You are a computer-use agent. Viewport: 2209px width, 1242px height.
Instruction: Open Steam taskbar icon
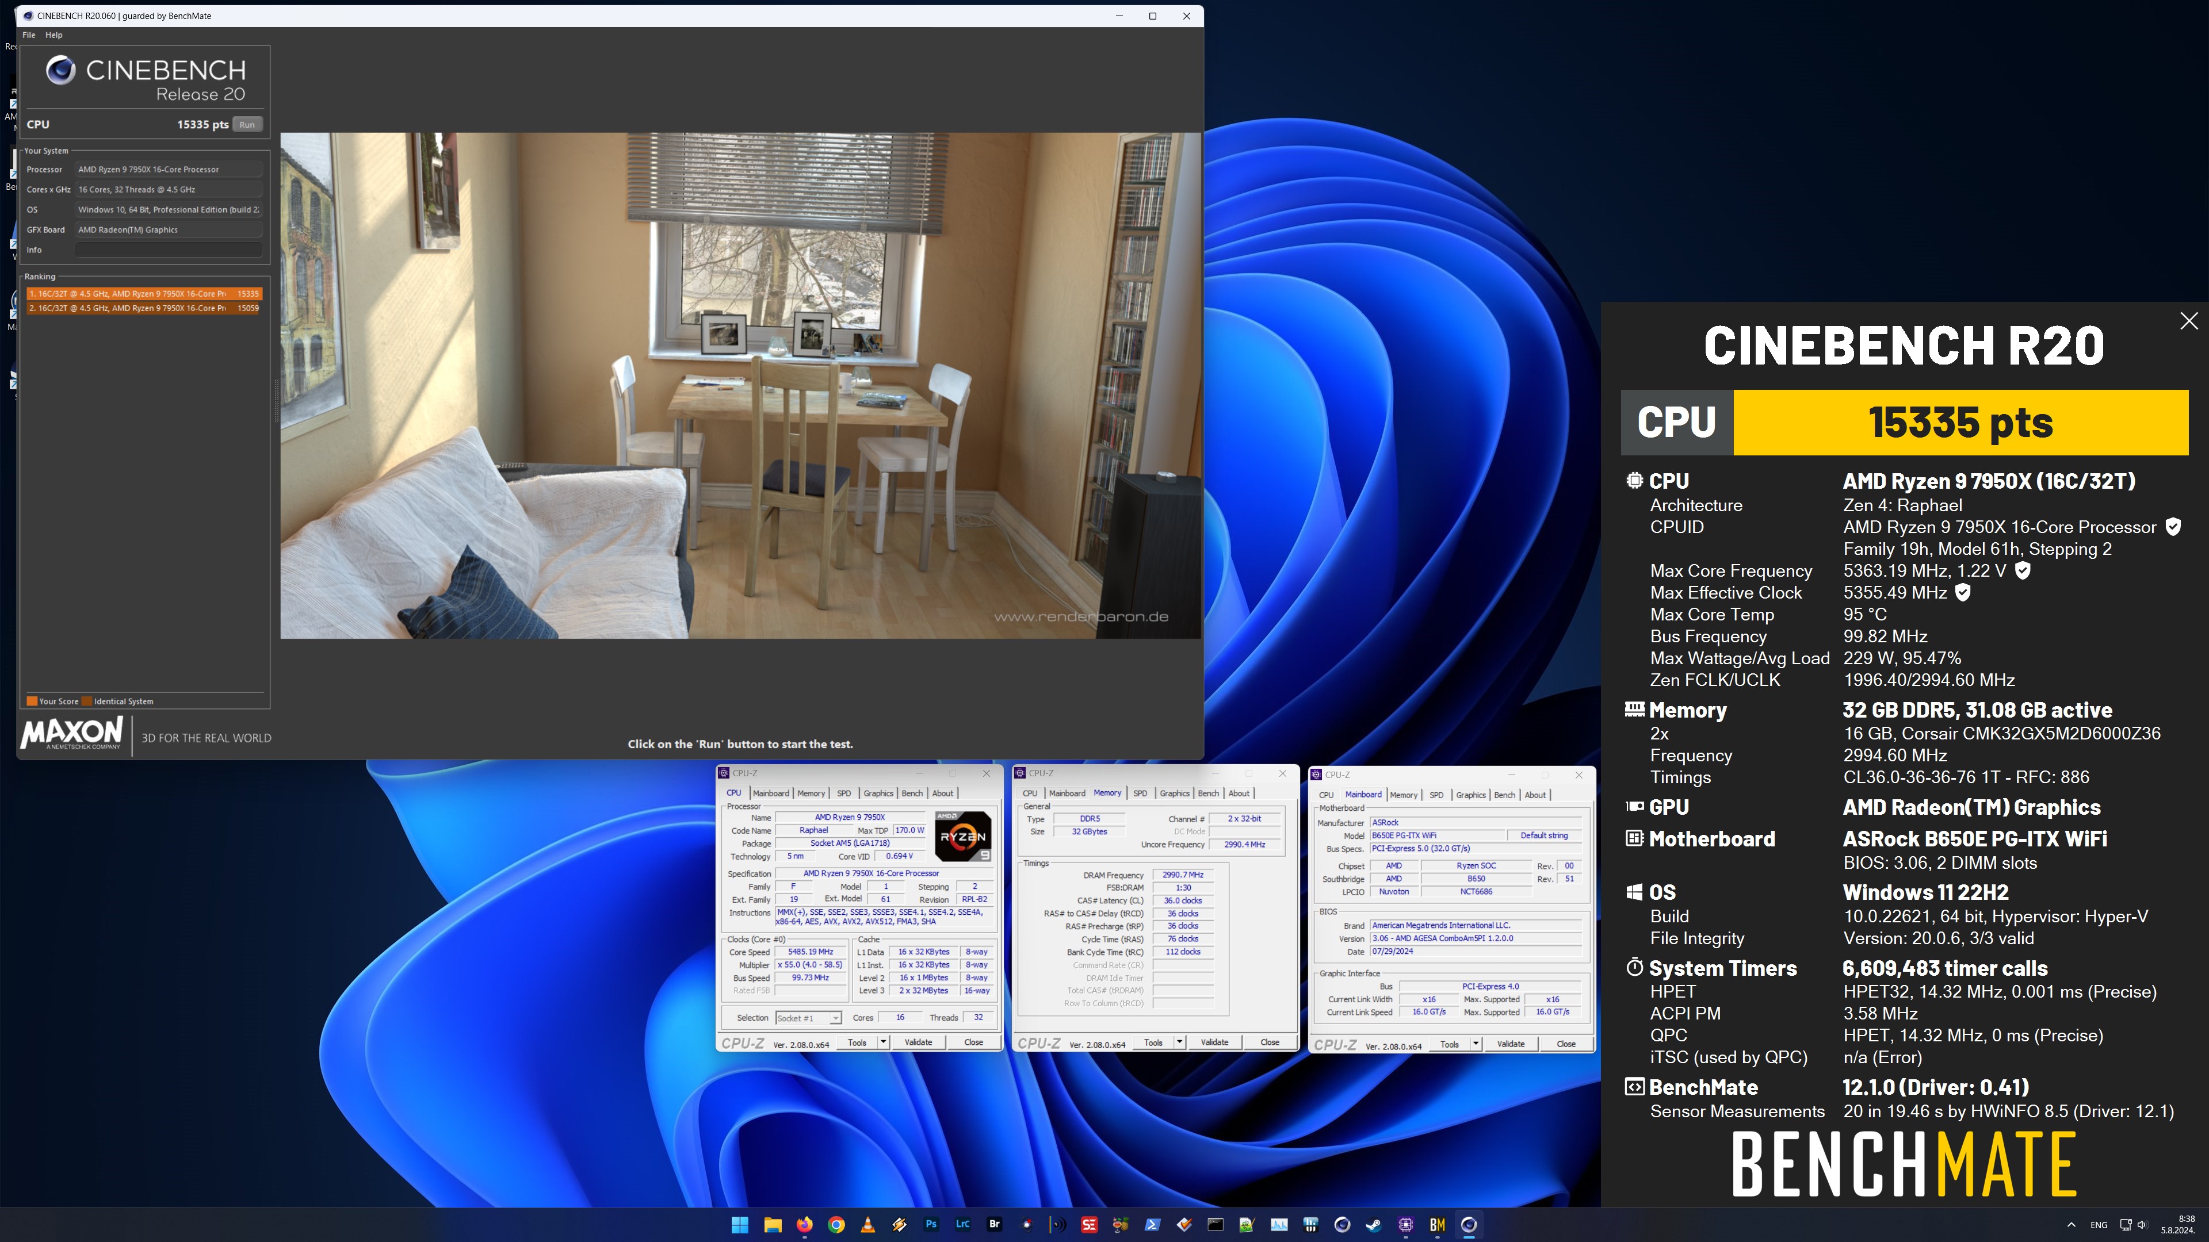1374,1225
